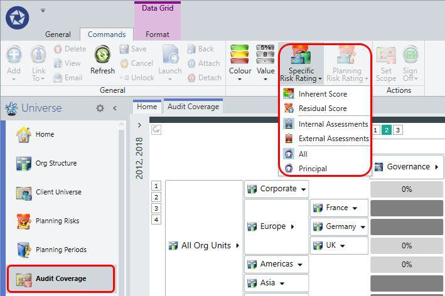Viewport: 445px width, 296px height.
Task: Click the Universe settings gear icon
Action: [100, 108]
